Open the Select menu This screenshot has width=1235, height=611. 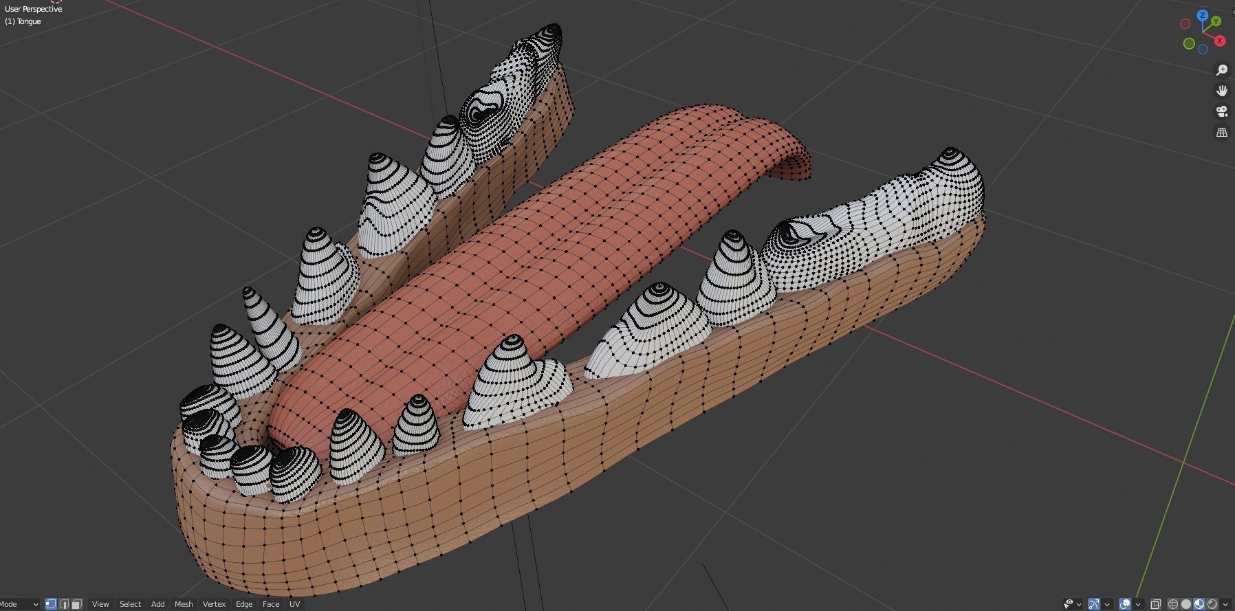tap(130, 604)
